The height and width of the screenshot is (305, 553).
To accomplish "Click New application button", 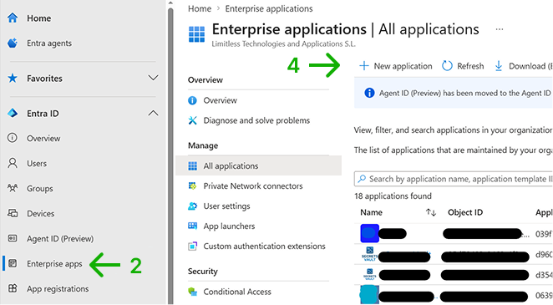I will coord(395,66).
